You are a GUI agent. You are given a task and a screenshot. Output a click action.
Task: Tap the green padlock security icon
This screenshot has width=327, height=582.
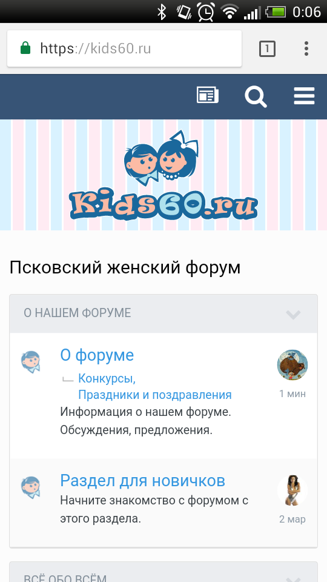25,48
